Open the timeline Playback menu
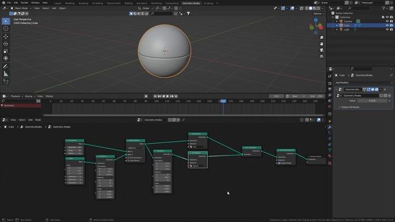This screenshot has height=222, width=395. pyautogui.click(x=17, y=96)
